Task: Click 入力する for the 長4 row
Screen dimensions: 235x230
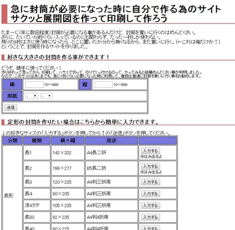Action: tap(150, 194)
